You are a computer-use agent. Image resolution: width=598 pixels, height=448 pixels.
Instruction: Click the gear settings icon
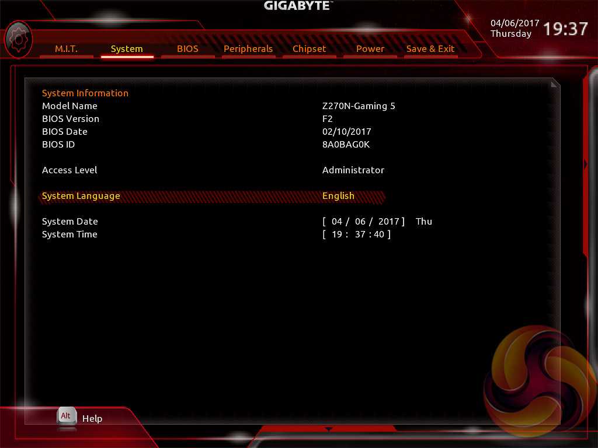click(18, 40)
